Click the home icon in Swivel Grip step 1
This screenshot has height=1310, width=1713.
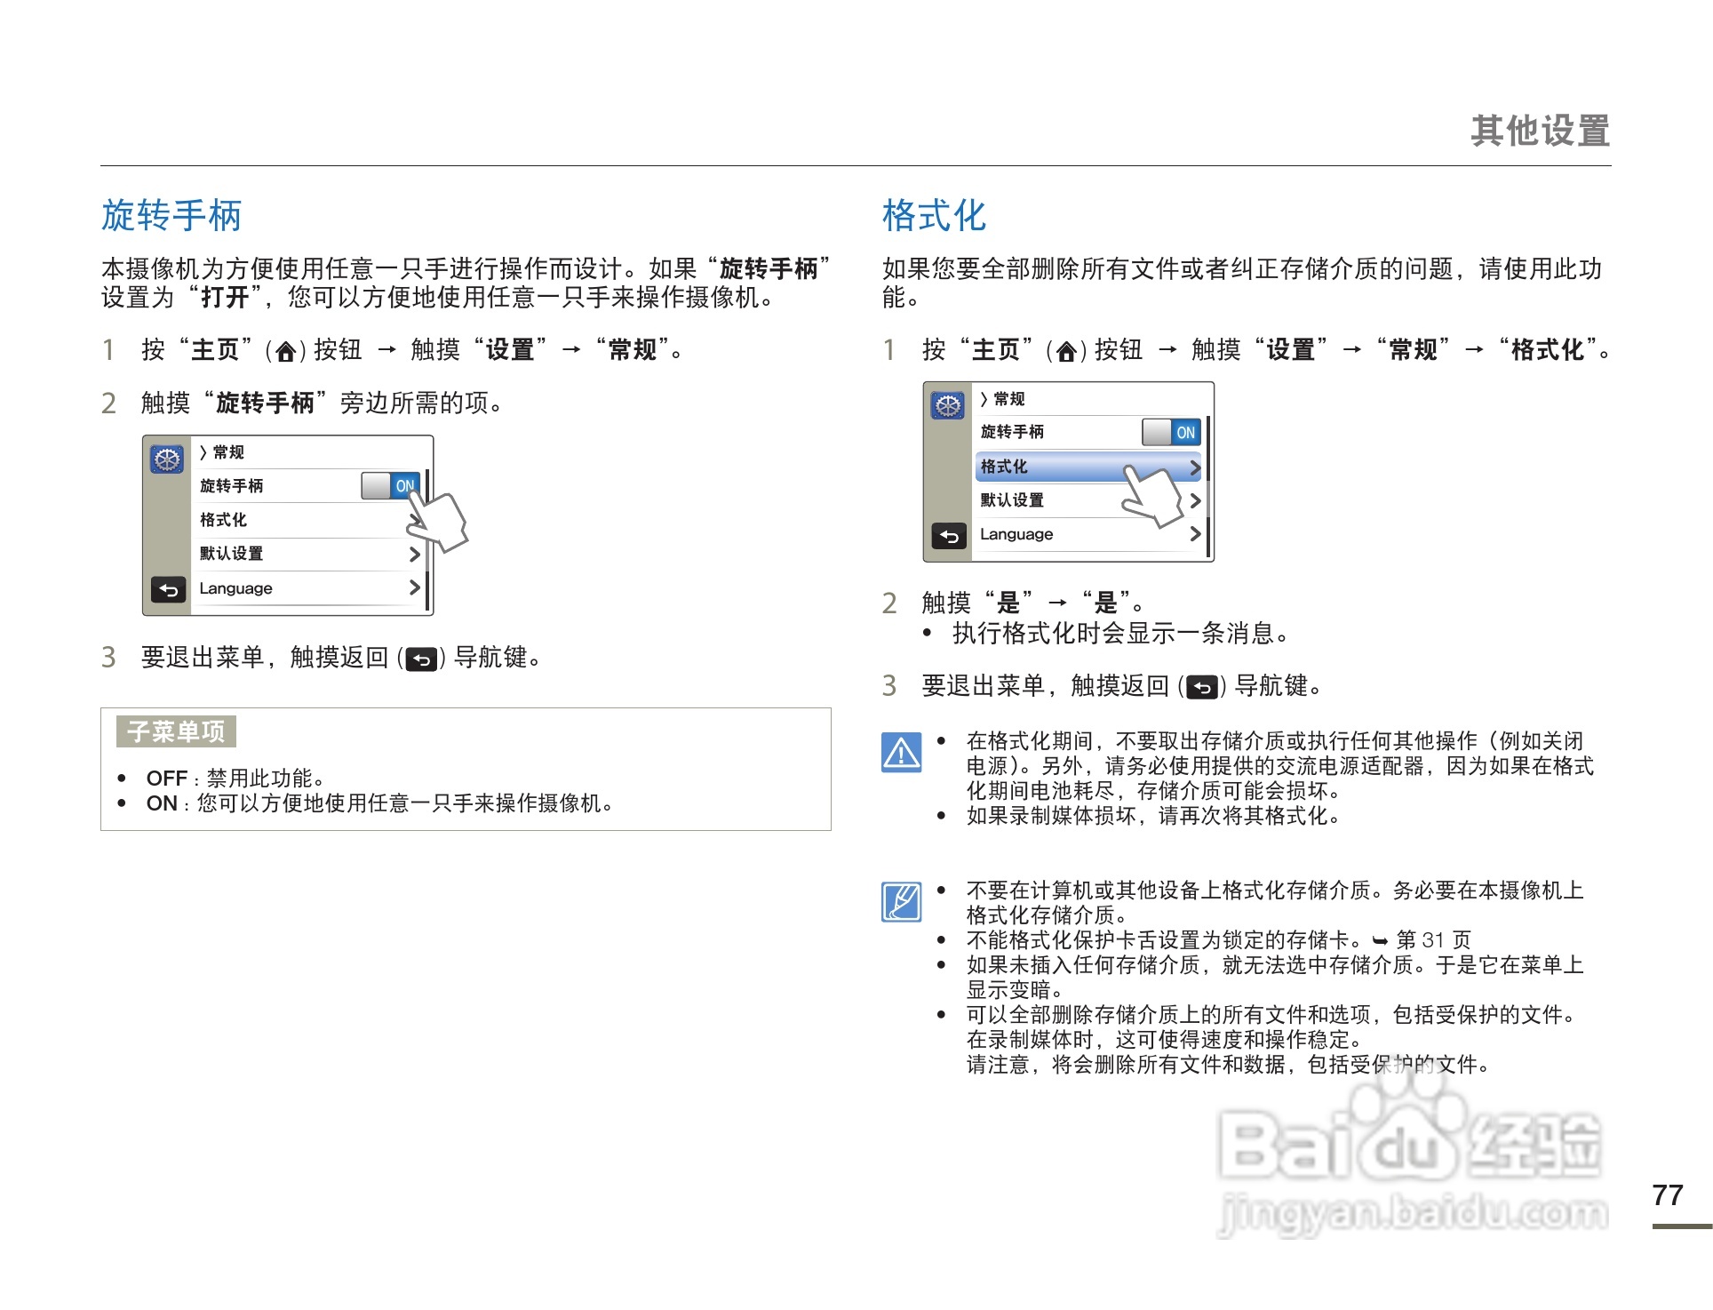click(285, 352)
